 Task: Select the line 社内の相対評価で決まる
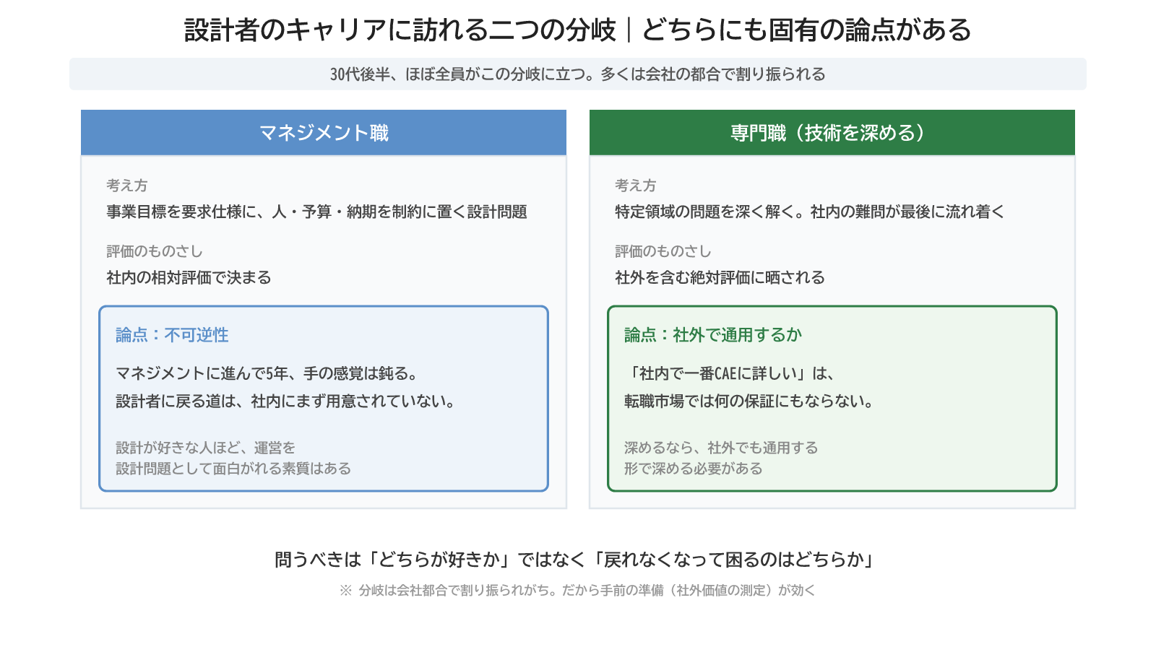pyautogui.click(x=189, y=278)
